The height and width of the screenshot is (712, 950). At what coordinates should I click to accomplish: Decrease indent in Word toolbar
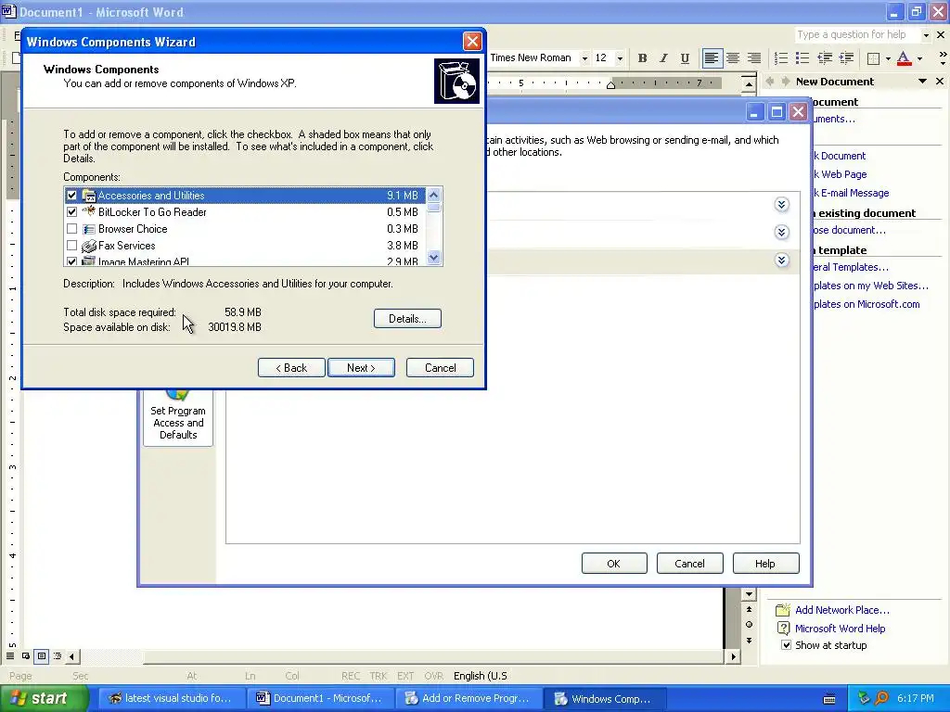[x=825, y=58]
